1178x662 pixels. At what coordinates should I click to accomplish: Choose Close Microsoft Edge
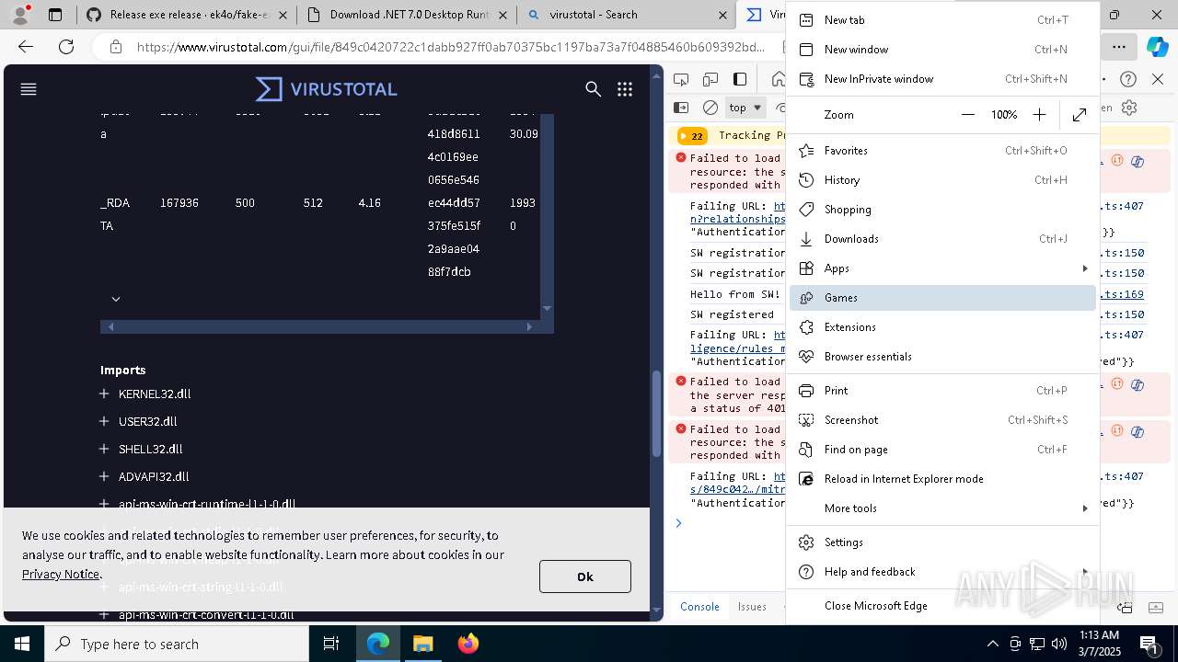click(x=942, y=606)
